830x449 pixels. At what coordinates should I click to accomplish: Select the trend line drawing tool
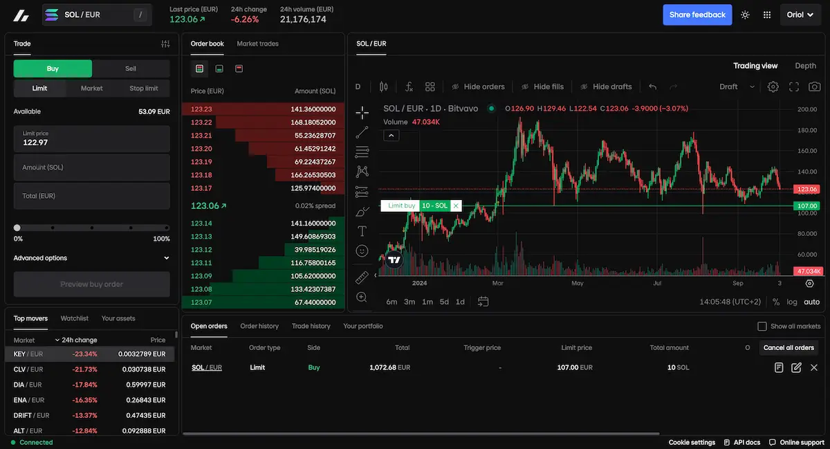362,132
